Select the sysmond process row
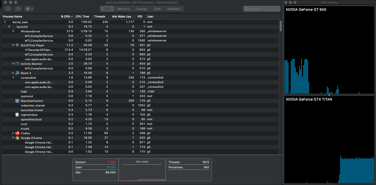The height and width of the screenshot is (185, 376). [x=141, y=96]
